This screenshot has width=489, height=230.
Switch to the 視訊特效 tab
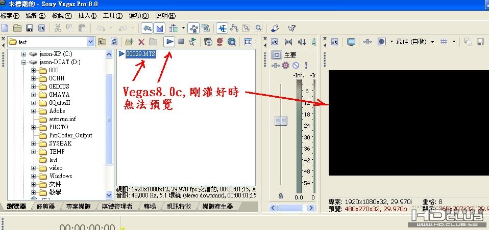[x=179, y=207]
